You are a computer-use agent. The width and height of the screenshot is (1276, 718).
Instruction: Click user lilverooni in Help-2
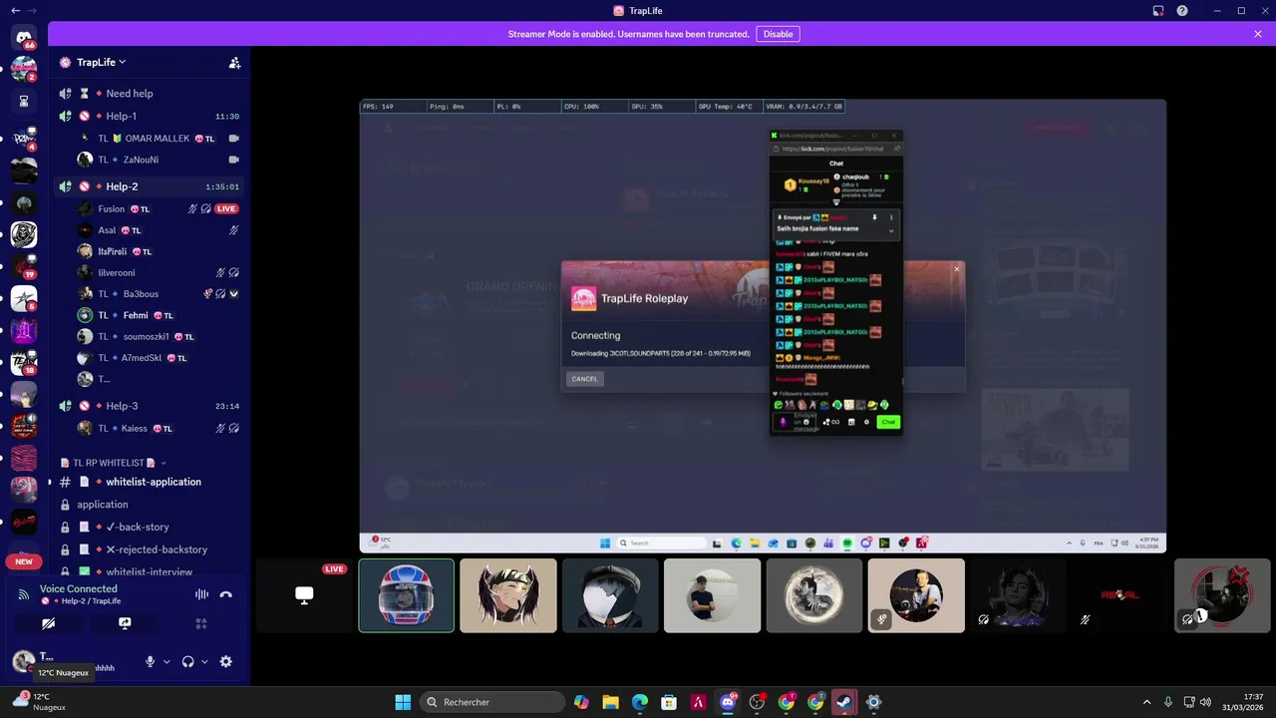159,272
